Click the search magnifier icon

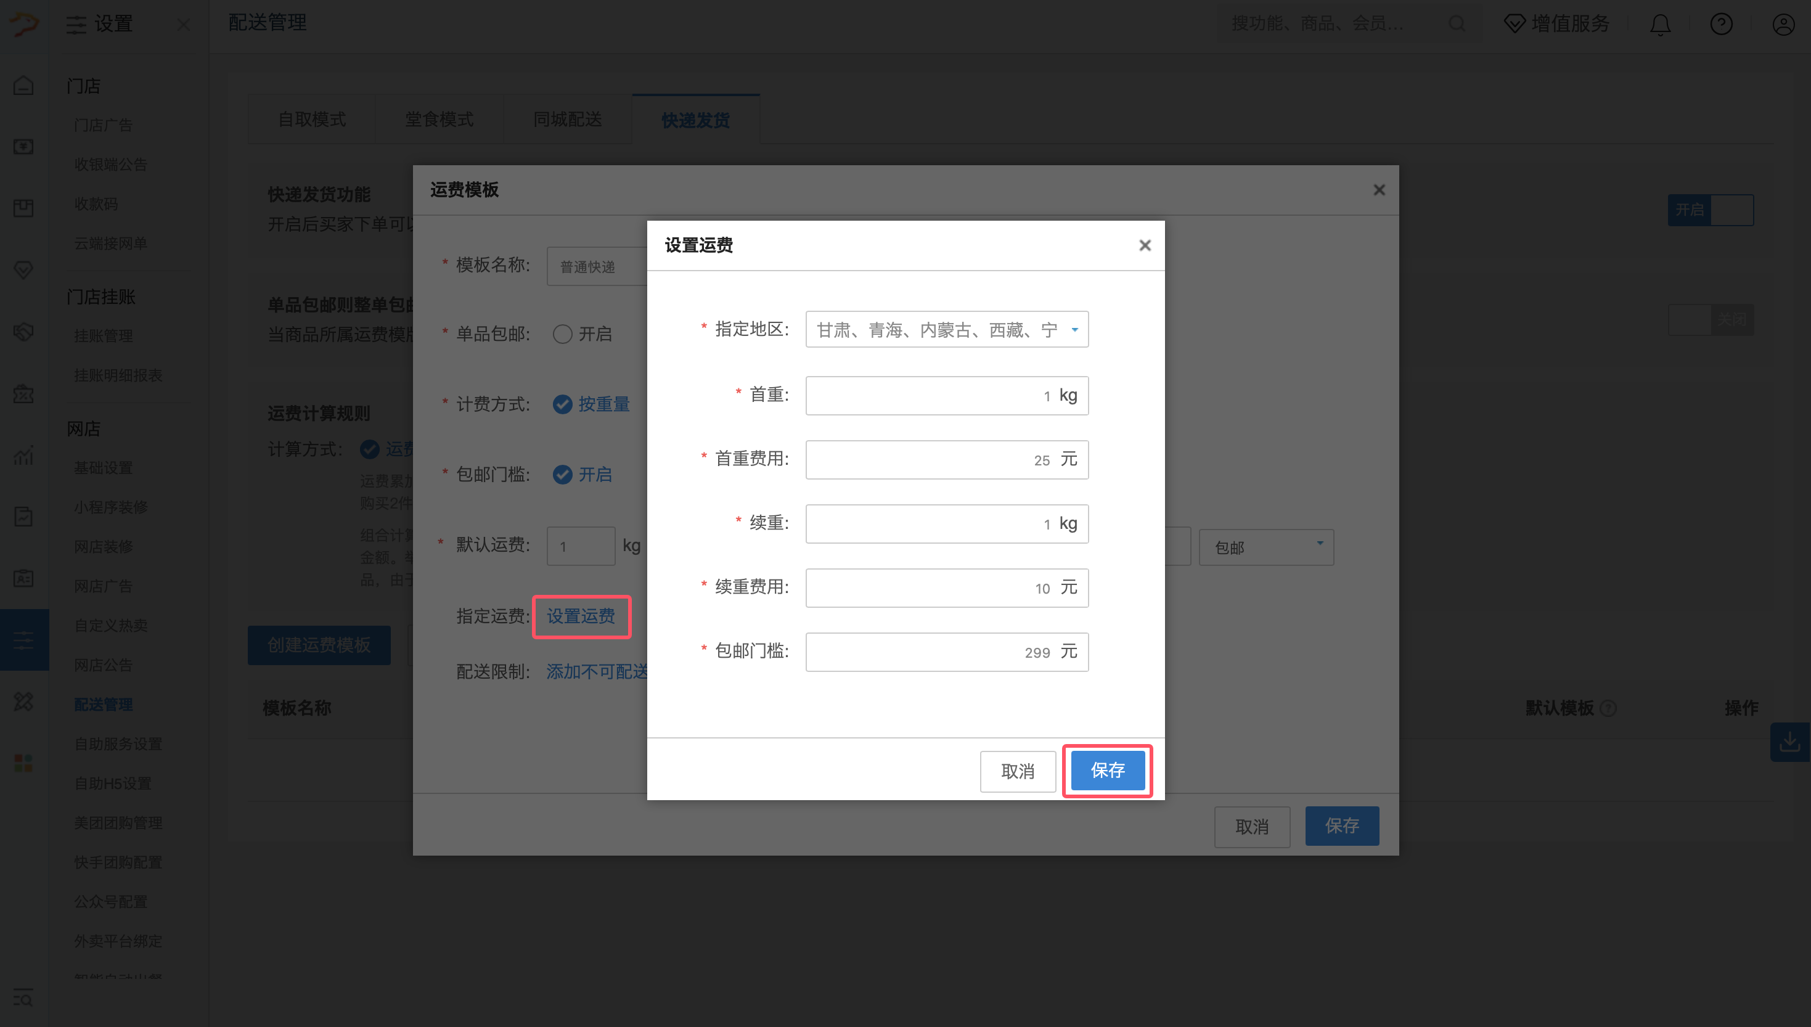(1457, 24)
